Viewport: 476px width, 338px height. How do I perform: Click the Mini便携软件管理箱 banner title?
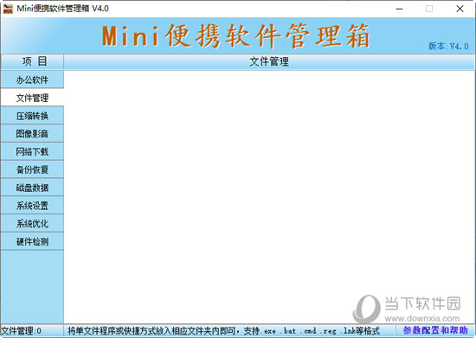235,36
